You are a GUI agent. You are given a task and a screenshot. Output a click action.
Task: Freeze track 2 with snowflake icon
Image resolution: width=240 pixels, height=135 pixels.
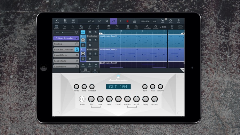coord(83,59)
